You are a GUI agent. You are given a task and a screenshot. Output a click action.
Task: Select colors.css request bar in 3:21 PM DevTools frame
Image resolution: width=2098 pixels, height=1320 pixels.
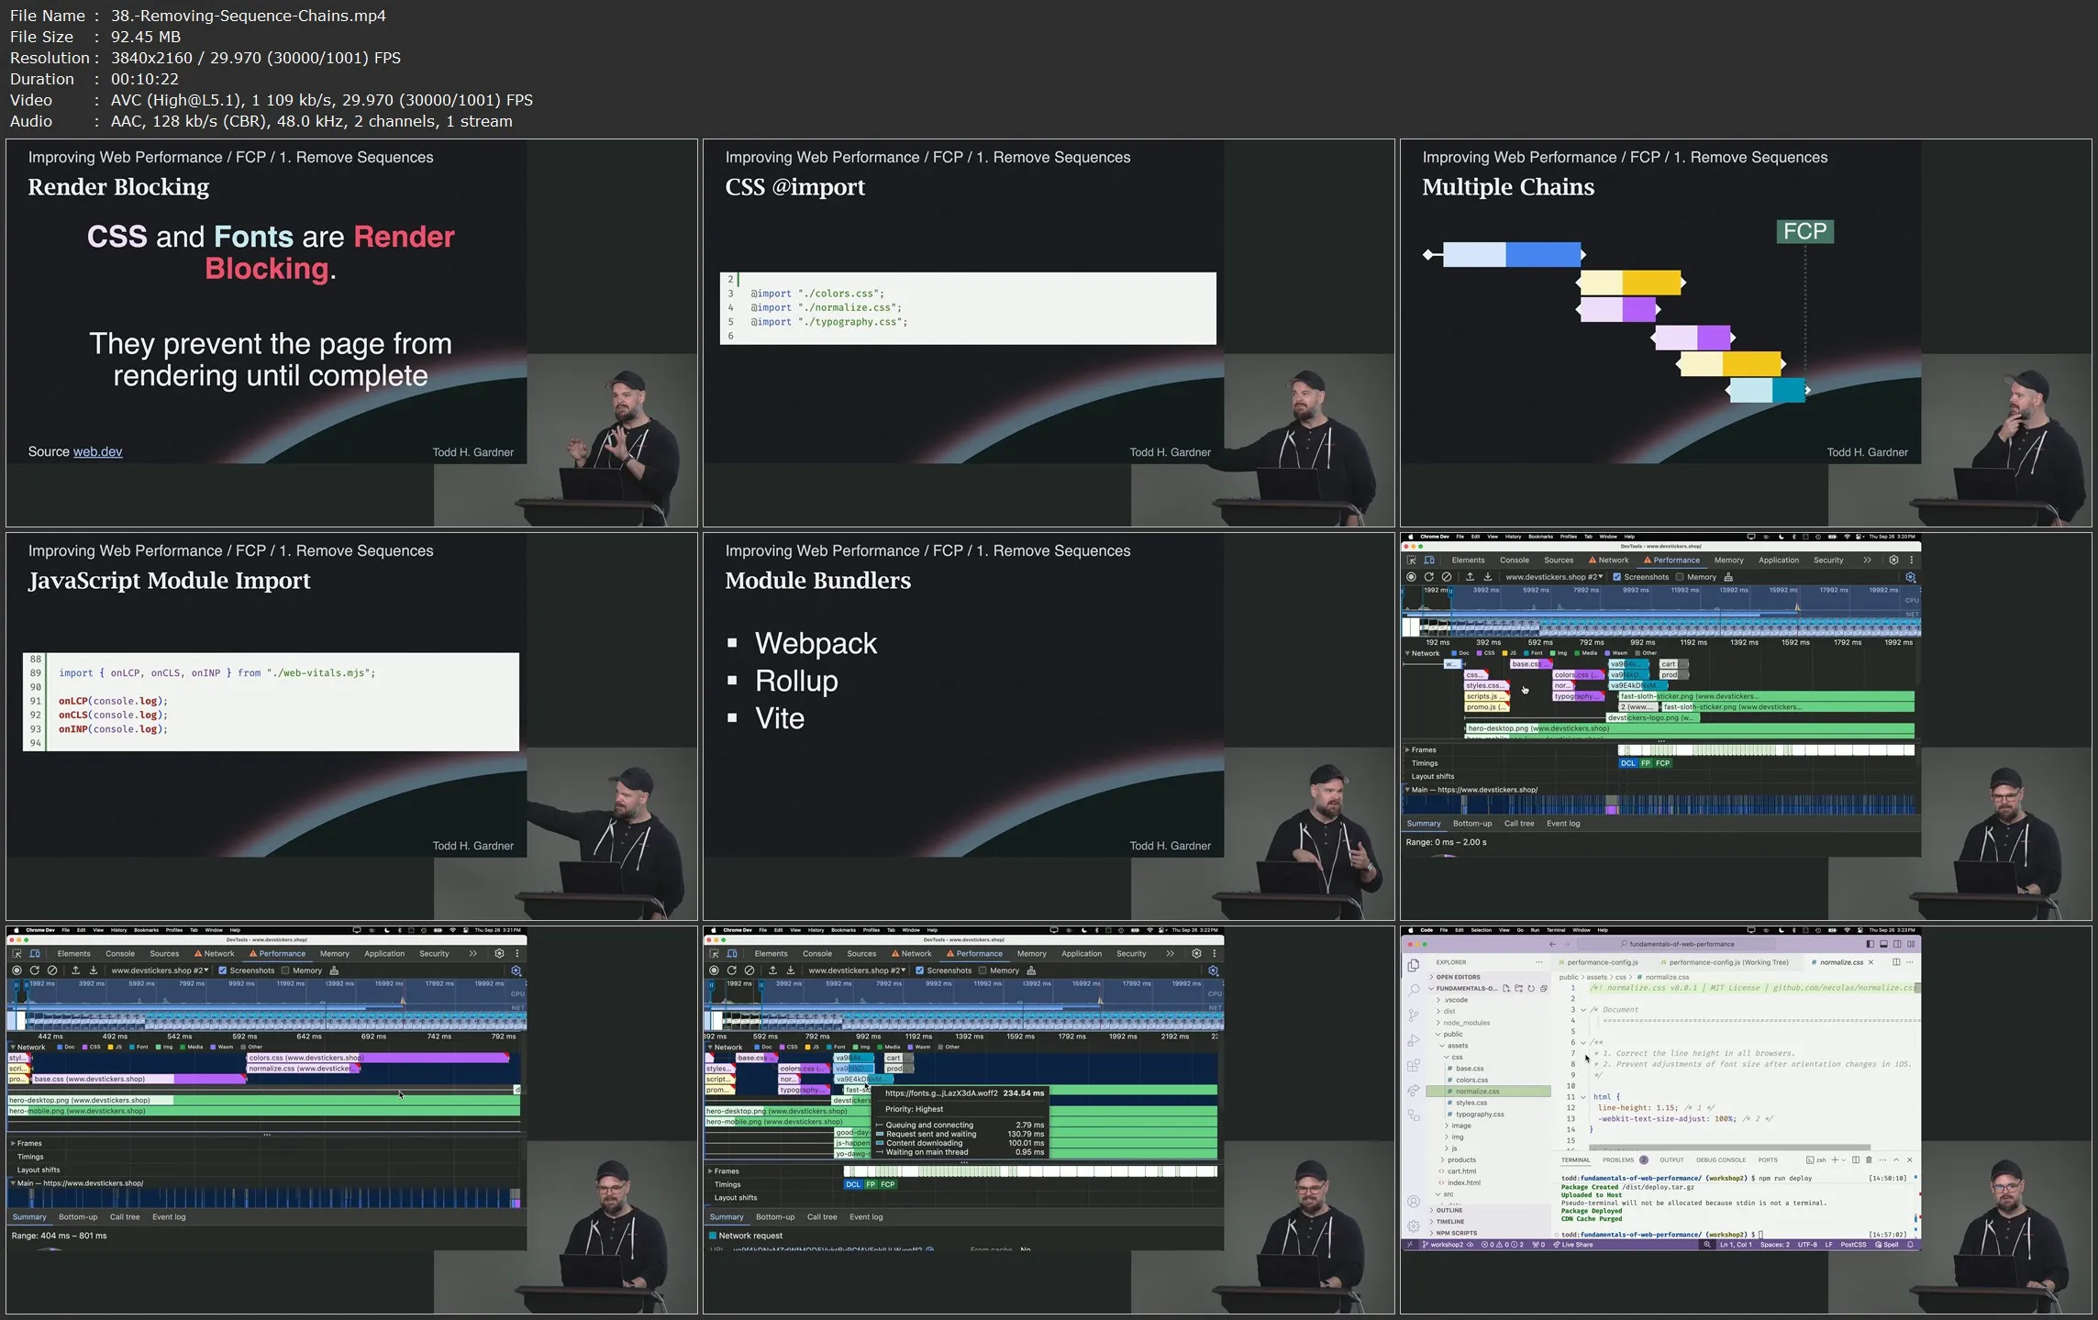coord(378,1058)
